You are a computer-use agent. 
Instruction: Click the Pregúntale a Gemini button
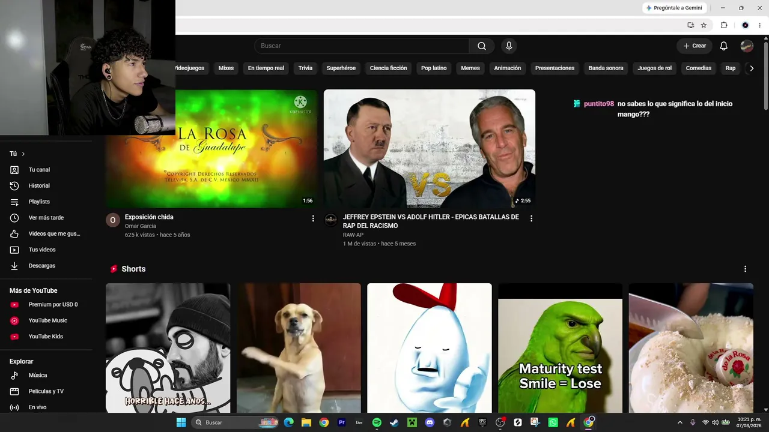[674, 8]
